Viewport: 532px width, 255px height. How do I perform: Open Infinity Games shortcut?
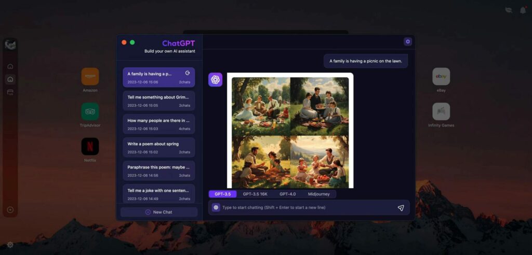click(x=441, y=111)
